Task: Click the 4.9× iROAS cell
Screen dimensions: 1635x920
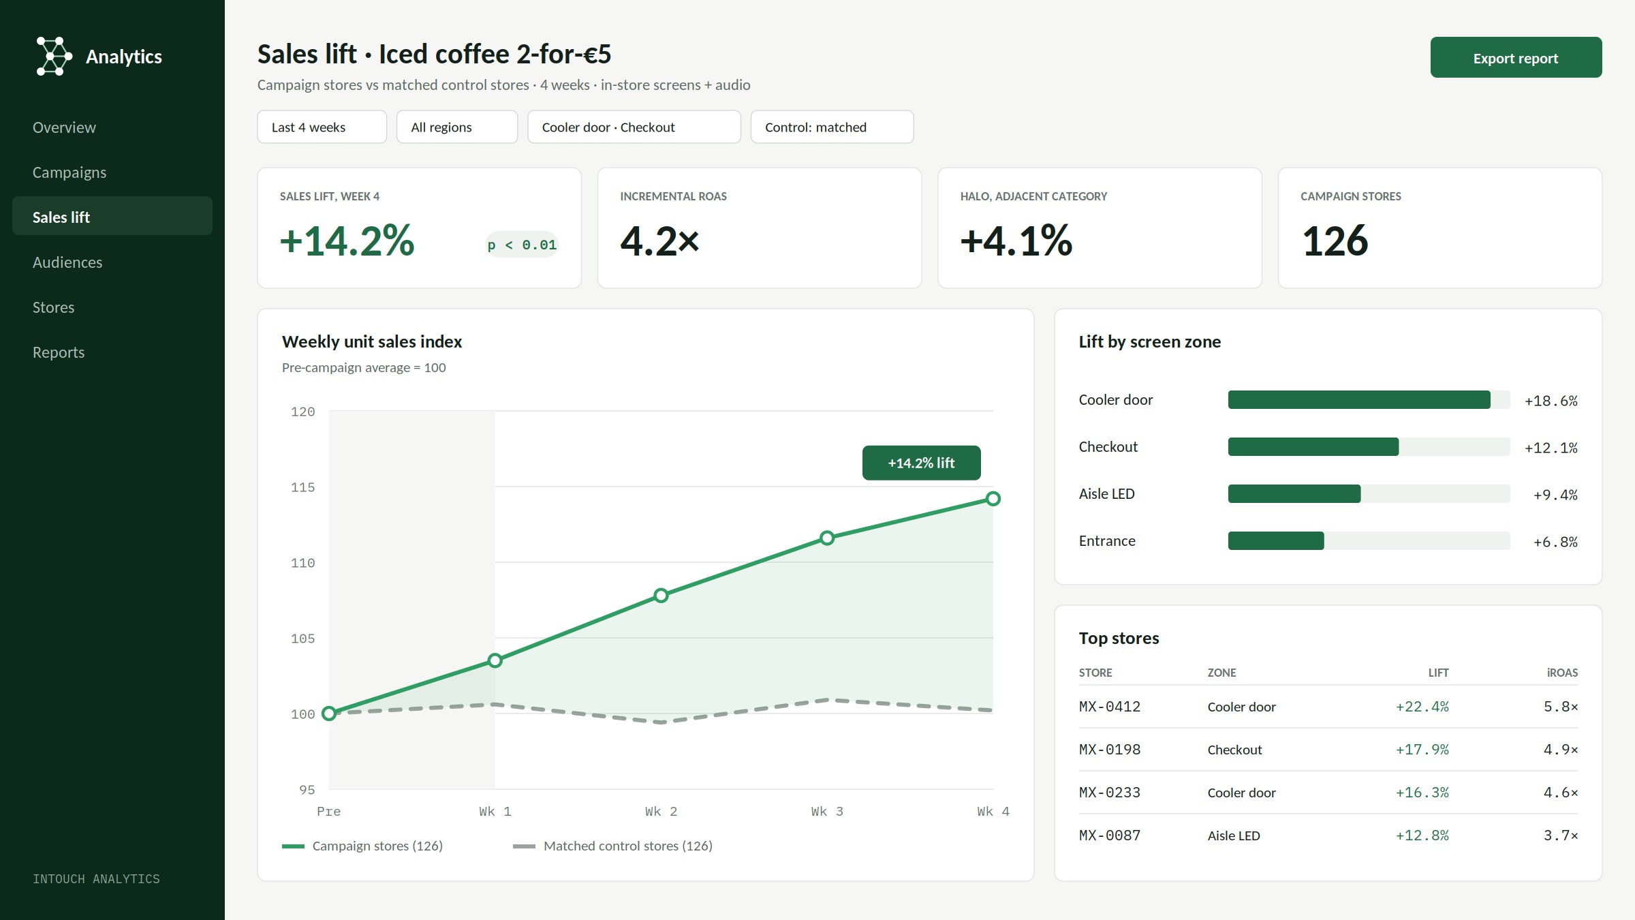Action: [x=1561, y=750]
